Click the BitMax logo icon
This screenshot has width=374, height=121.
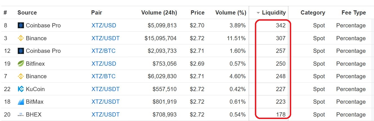tap(21, 102)
